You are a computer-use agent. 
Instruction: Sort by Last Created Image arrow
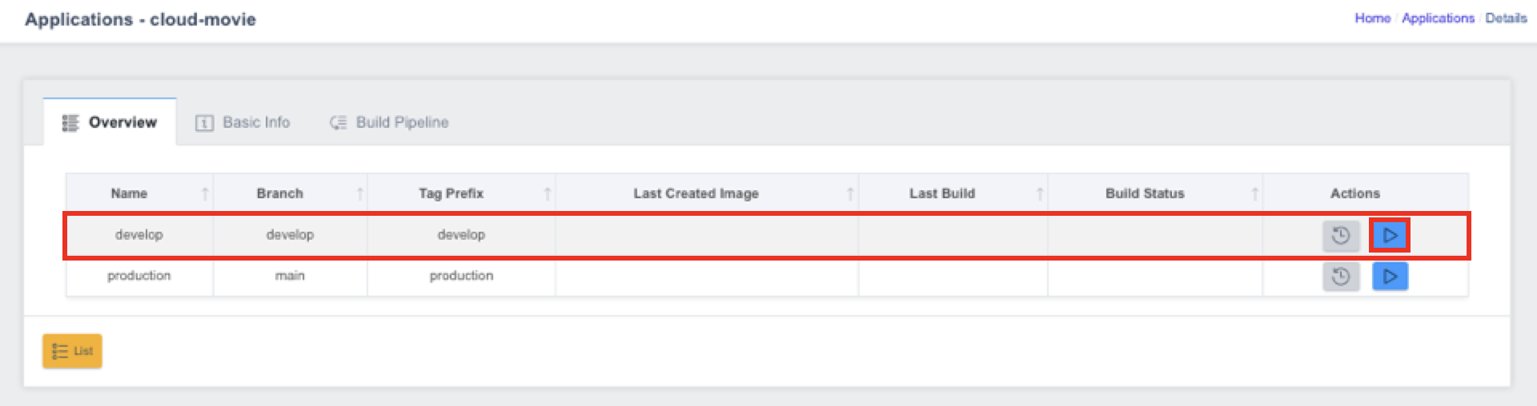[x=850, y=193]
